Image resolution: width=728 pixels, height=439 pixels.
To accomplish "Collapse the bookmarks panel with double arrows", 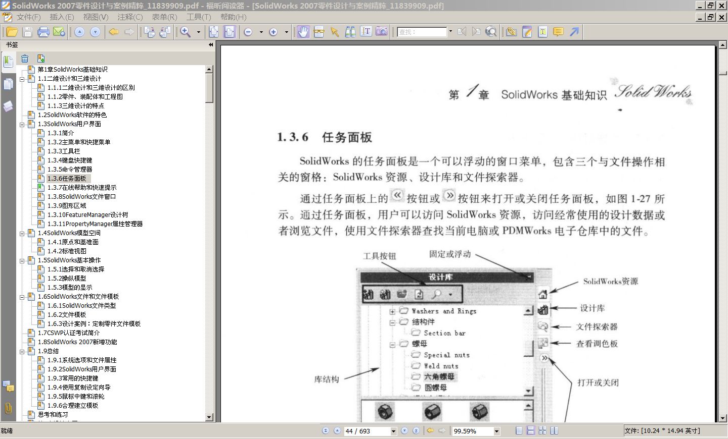I will pyautogui.click(x=211, y=45).
